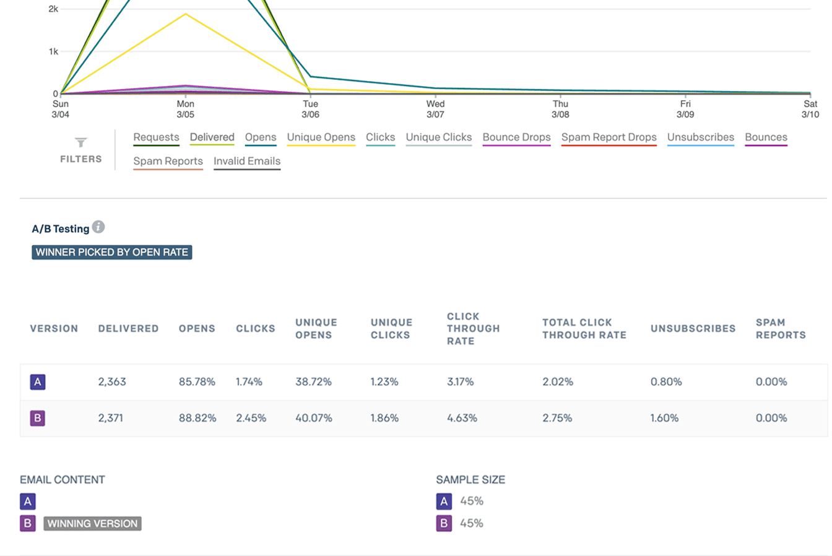Hide the Unique Opens chart line

tap(321, 137)
